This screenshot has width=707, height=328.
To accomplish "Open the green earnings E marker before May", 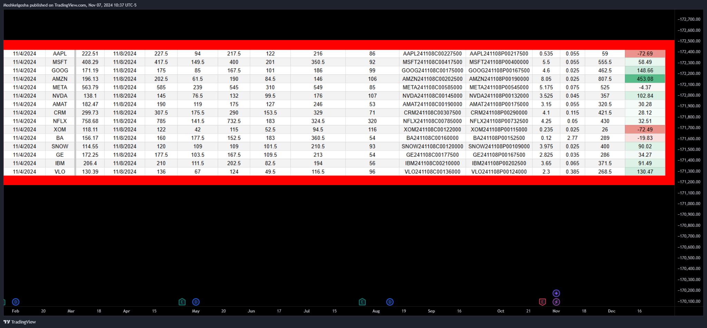I will (182, 302).
